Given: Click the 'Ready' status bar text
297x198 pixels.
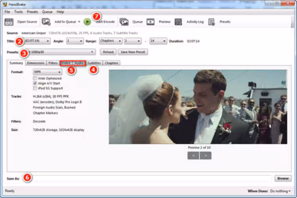Looking at the screenshot, I should (x=10, y=191).
